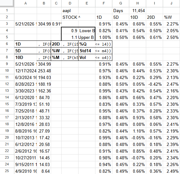Select the bold '1D' cell in row 6
Viewport: 180px width, 174px height.
(x=26, y=44)
